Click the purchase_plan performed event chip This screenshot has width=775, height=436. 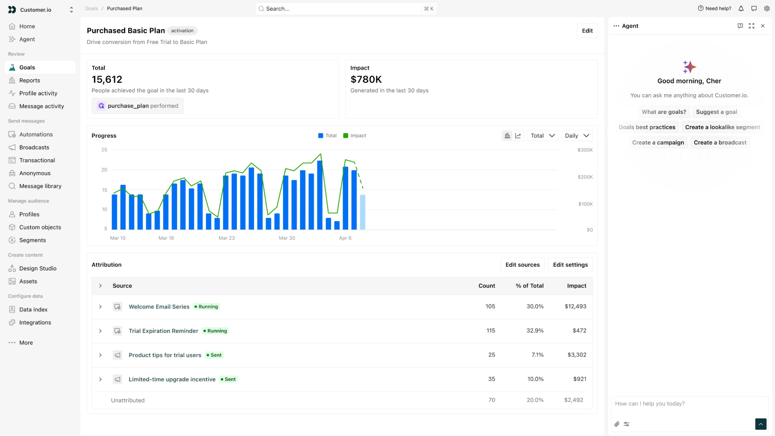tap(138, 106)
